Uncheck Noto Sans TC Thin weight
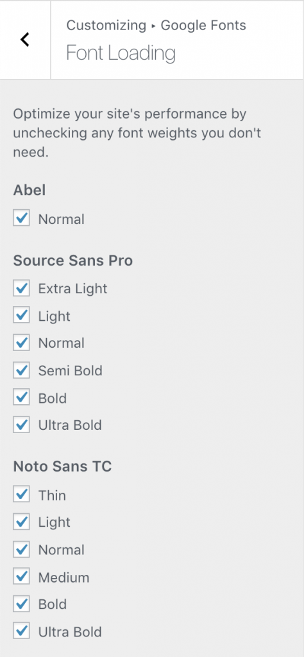Screen dimensions: 304x657 pyautogui.click(x=21, y=495)
